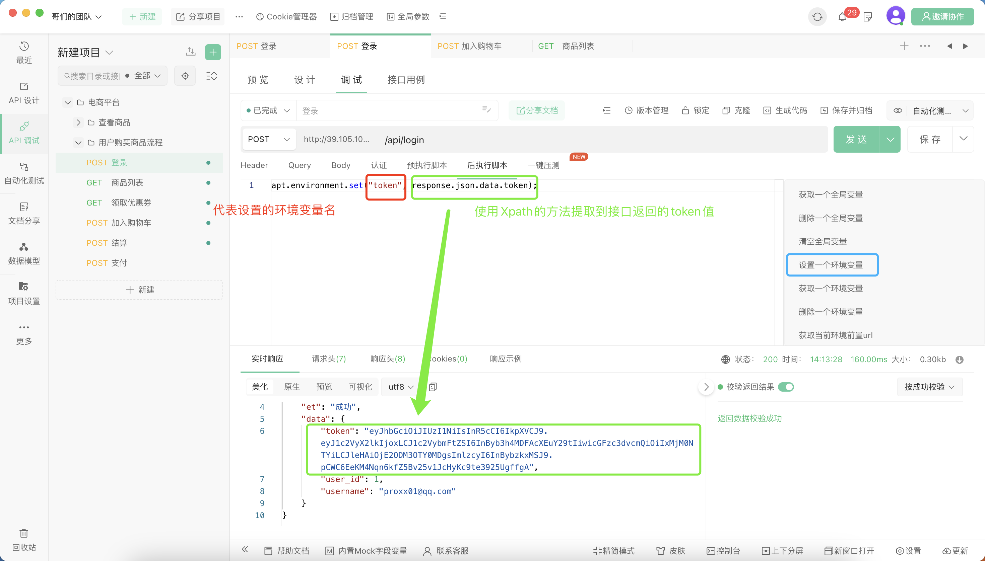Open Data Model in the sidebar
The width and height of the screenshot is (985, 561).
(x=24, y=254)
